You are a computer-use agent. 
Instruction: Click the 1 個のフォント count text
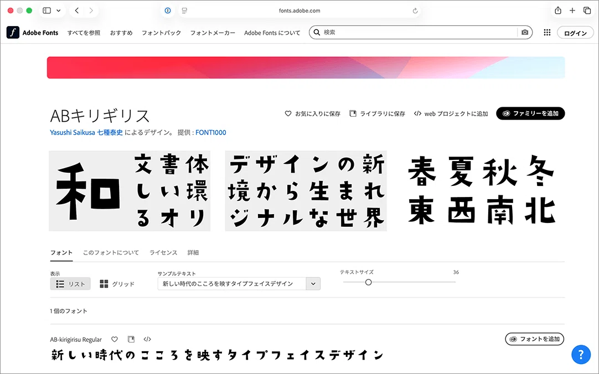(69, 311)
